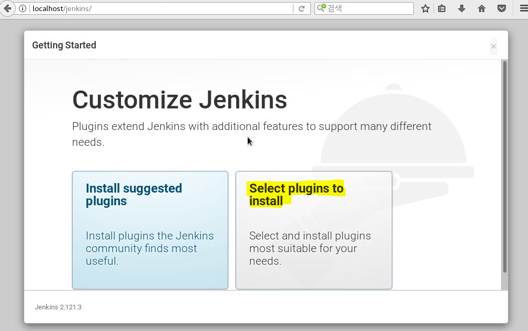
Task: Open the Pocket icon in toolbar
Action: tap(502, 8)
